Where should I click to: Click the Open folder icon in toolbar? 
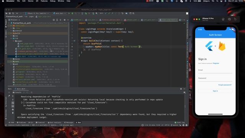pos(7,13)
